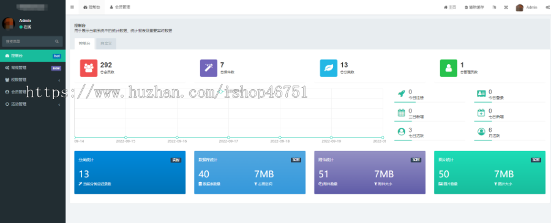Viewport: 551px width, 223px height.
Task: Open 控制台 in the sidebar menu
Action: click(32, 56)
